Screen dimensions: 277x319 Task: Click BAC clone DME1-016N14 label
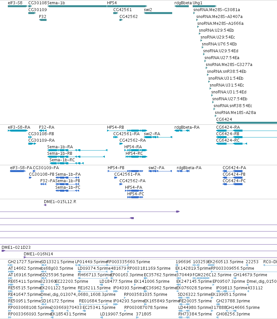pos(38,254)
